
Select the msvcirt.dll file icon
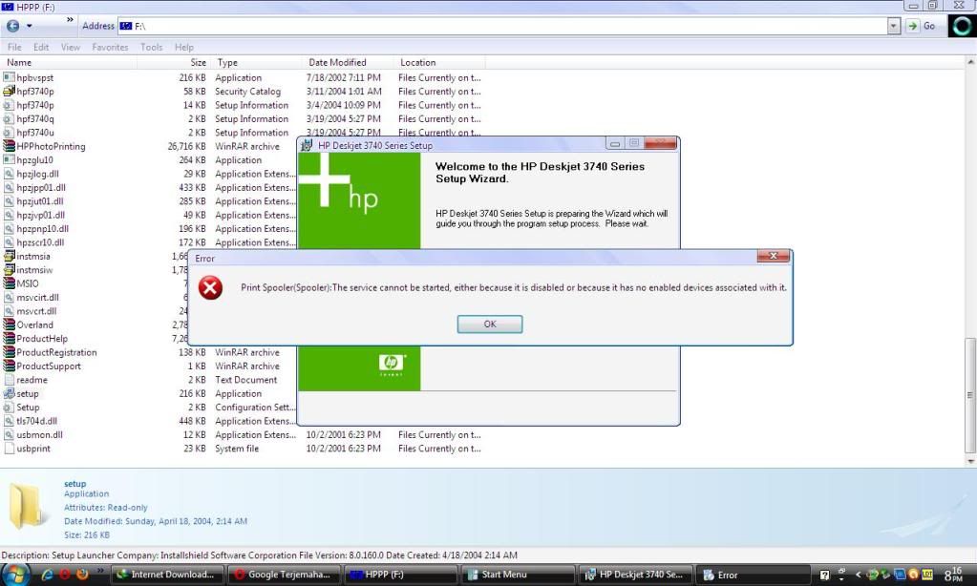(9, 297)
